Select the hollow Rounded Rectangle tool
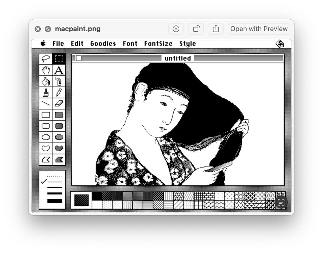The width and height of the screenshot is (323, 253). click(46, 126)
